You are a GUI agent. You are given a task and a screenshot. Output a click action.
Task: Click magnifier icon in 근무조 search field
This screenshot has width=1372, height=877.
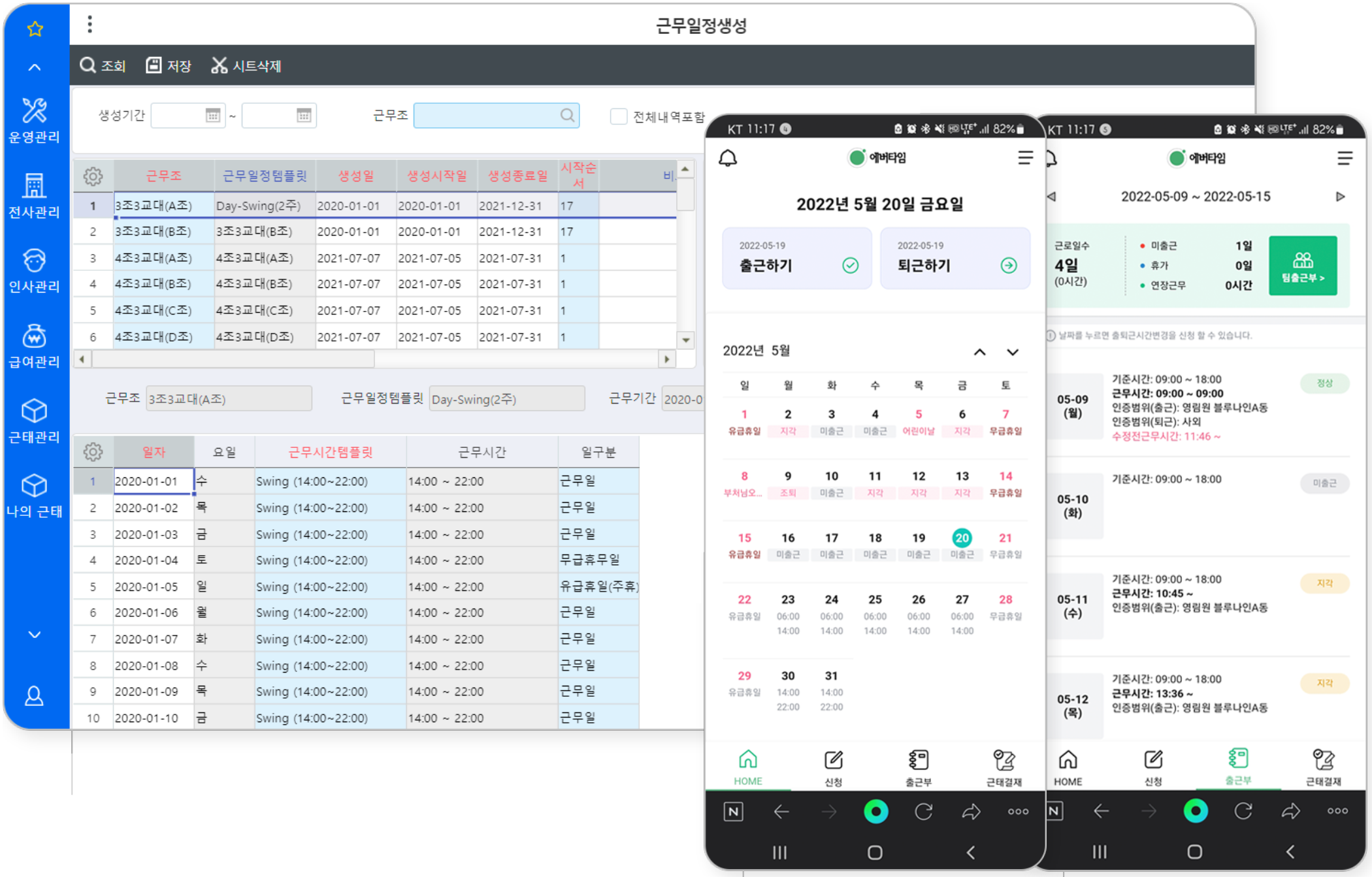click(x=567, y=116)
